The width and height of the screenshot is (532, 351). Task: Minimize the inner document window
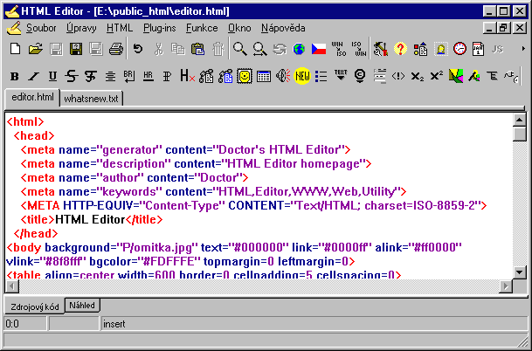click(489, 28)
